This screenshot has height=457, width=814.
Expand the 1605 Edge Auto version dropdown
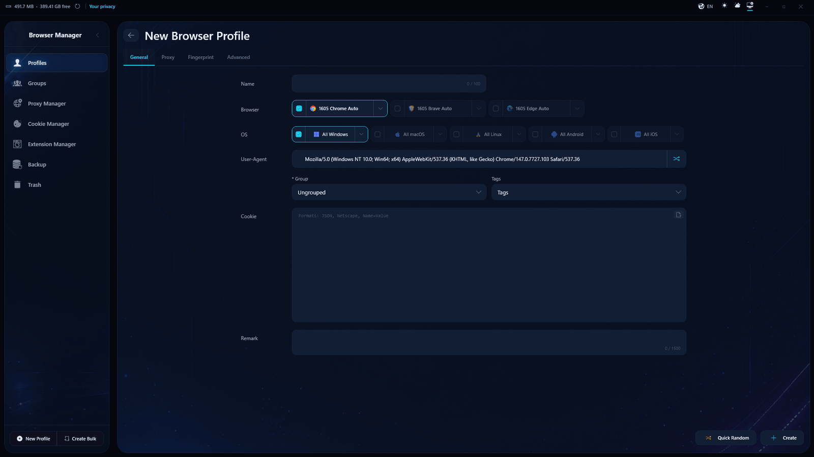(577, 109)
